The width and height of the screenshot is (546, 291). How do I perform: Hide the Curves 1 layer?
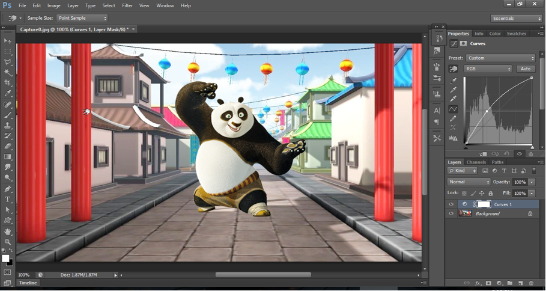coord(451,204)
